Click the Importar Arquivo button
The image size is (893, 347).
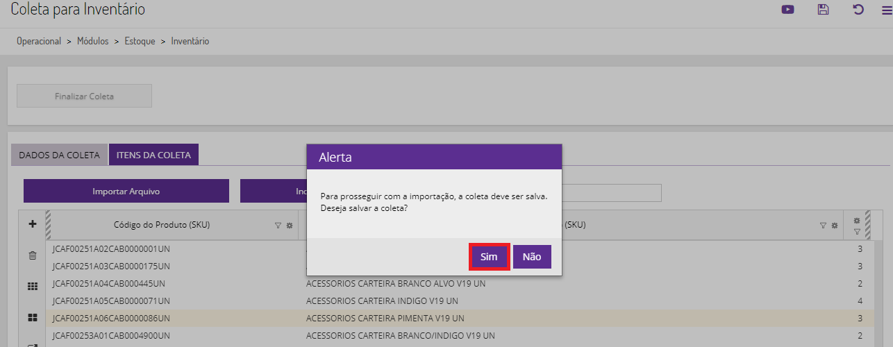point(126,191)
